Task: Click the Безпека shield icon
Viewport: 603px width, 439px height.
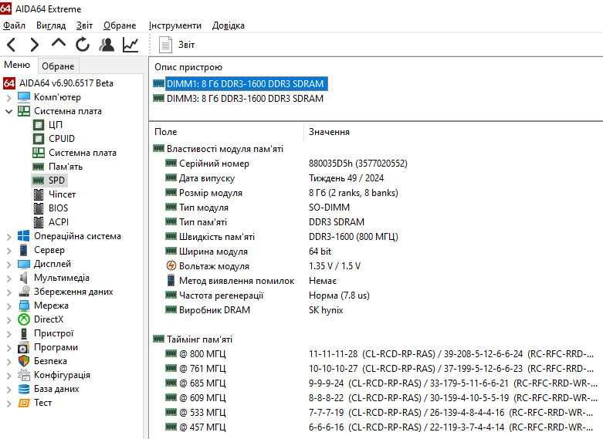Action: (x=24, y=361)
